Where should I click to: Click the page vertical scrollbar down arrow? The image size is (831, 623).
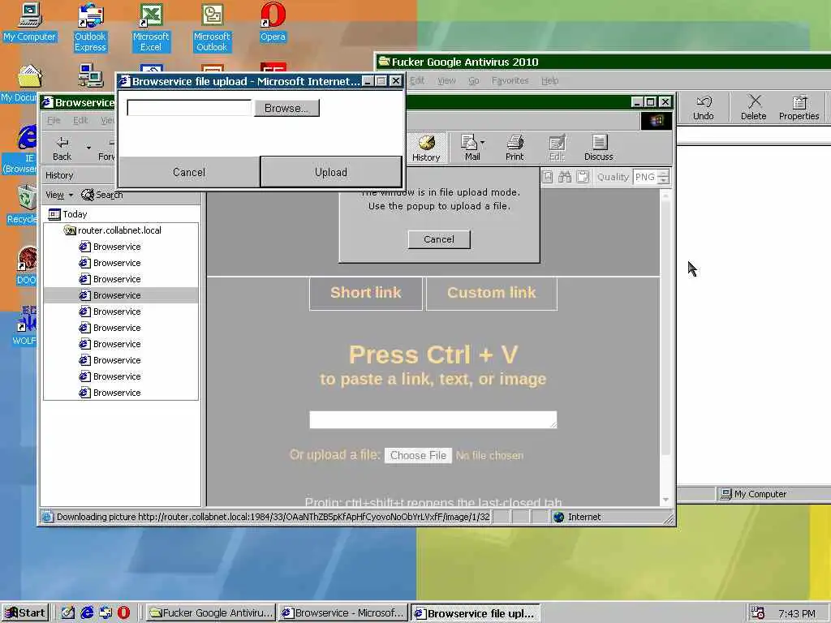pyautogui.click(x=665, y=500)
